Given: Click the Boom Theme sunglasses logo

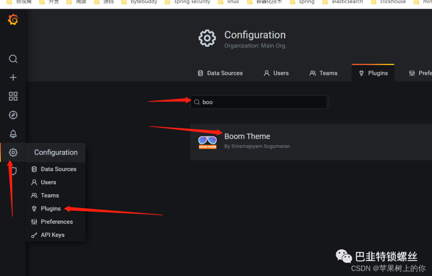Looking at the screenshot, I should pos(208,142).
